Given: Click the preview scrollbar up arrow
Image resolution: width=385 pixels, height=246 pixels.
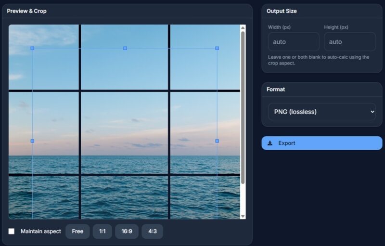Looking at the screenshot, I should pos(243,28).
